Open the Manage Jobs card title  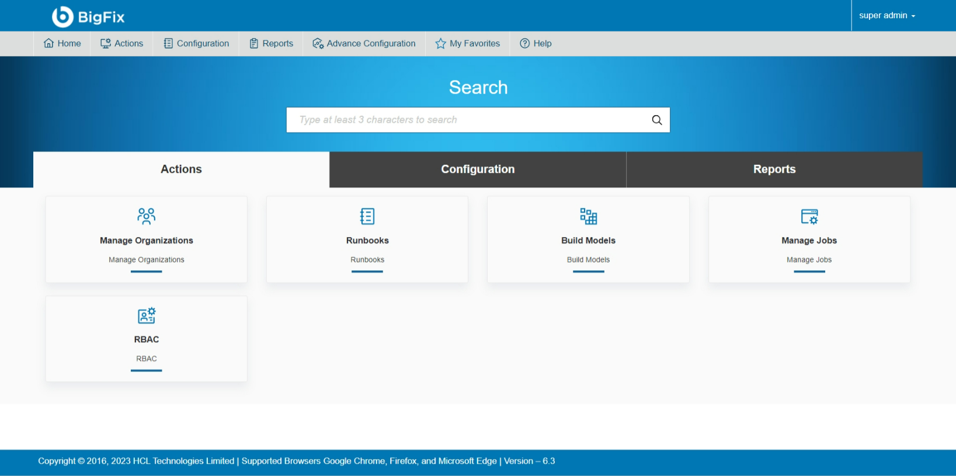coord(809,241)
